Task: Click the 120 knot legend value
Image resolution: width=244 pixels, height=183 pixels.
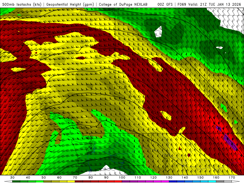Action: 153,178
